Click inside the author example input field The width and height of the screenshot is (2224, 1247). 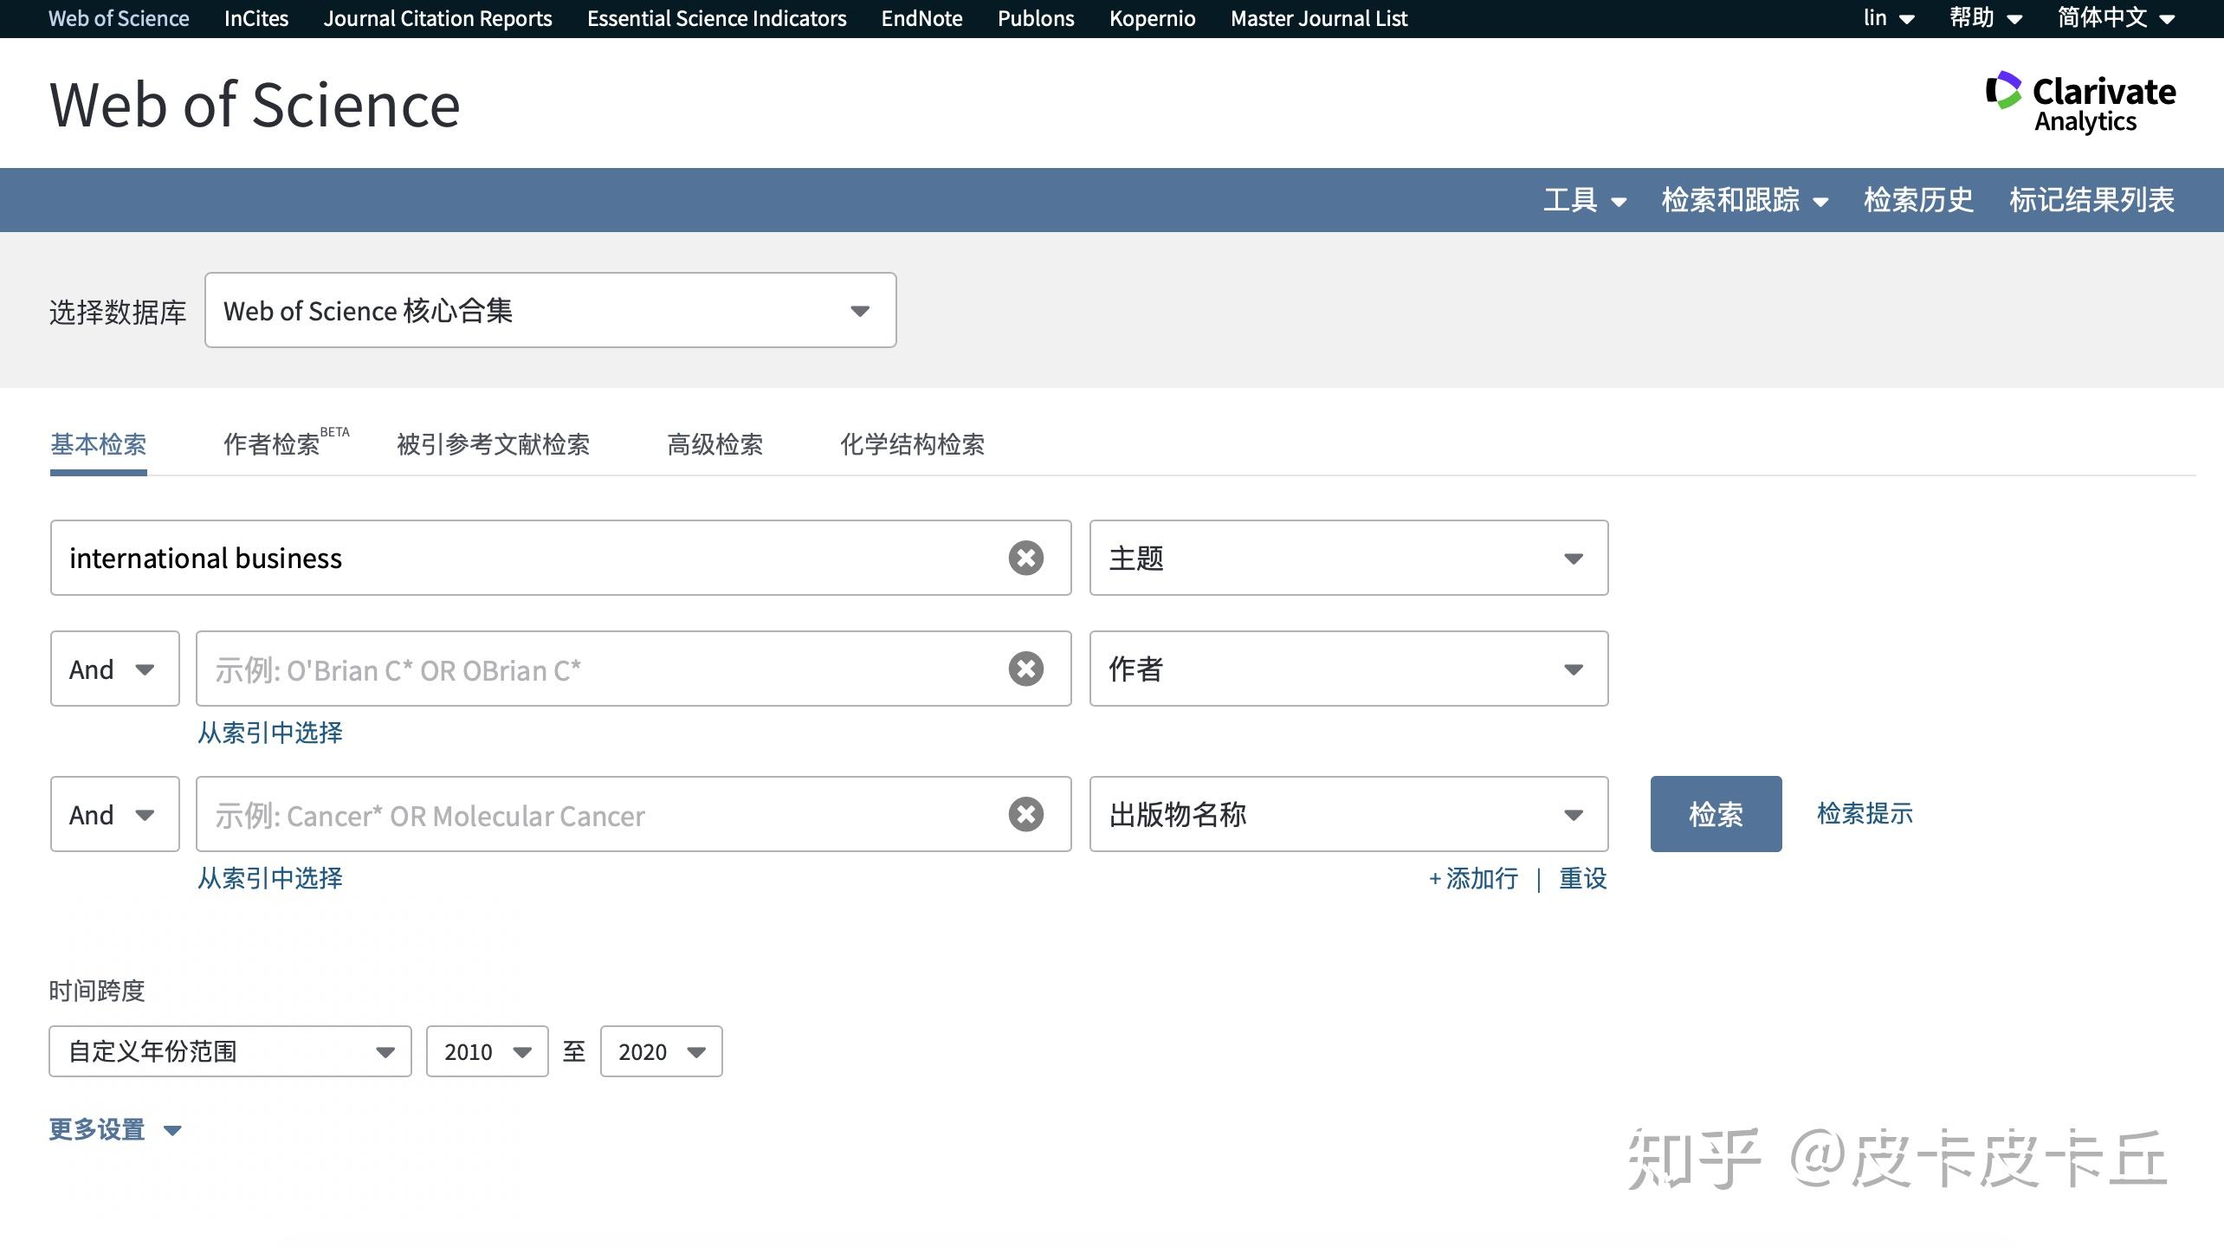(x=606, y=669)
